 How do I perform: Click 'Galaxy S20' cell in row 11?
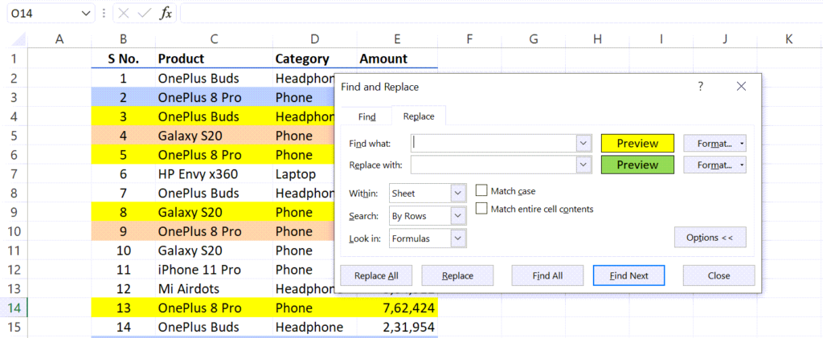click(214, 250)
